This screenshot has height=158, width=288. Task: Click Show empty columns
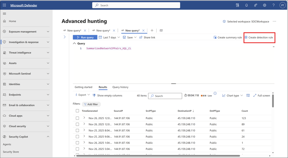tap(108, 96)
